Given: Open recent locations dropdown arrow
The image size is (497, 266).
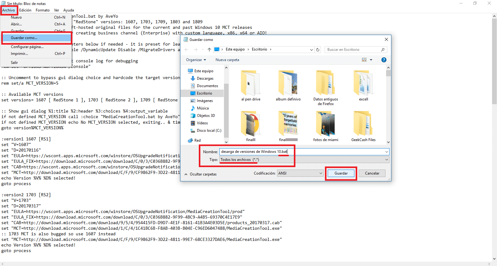Looking at the screenshot, I should (x=203, y=50).
